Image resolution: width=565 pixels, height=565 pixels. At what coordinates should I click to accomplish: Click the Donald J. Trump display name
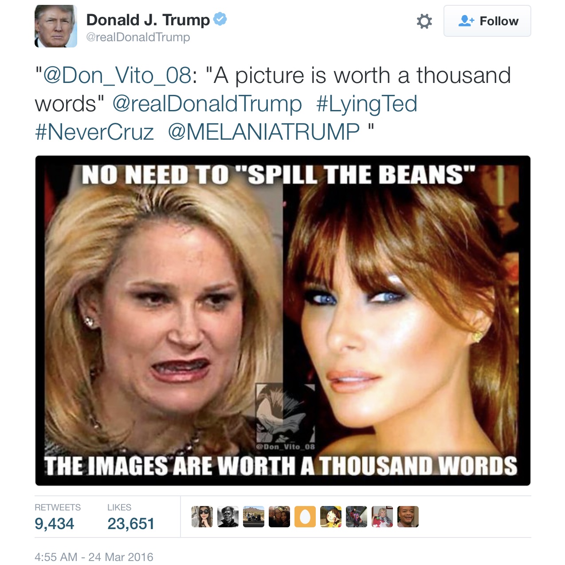point(148,20)
